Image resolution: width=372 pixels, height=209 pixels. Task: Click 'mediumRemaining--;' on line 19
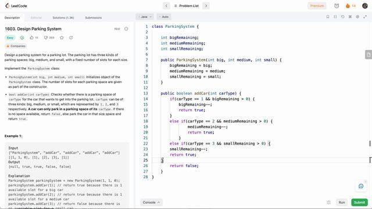click(x=208, y=127)
